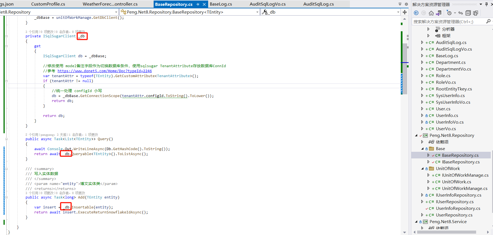Click "3 个引用" CodeLens above Add method
This screenshot has width=493, height=235.
32,193
